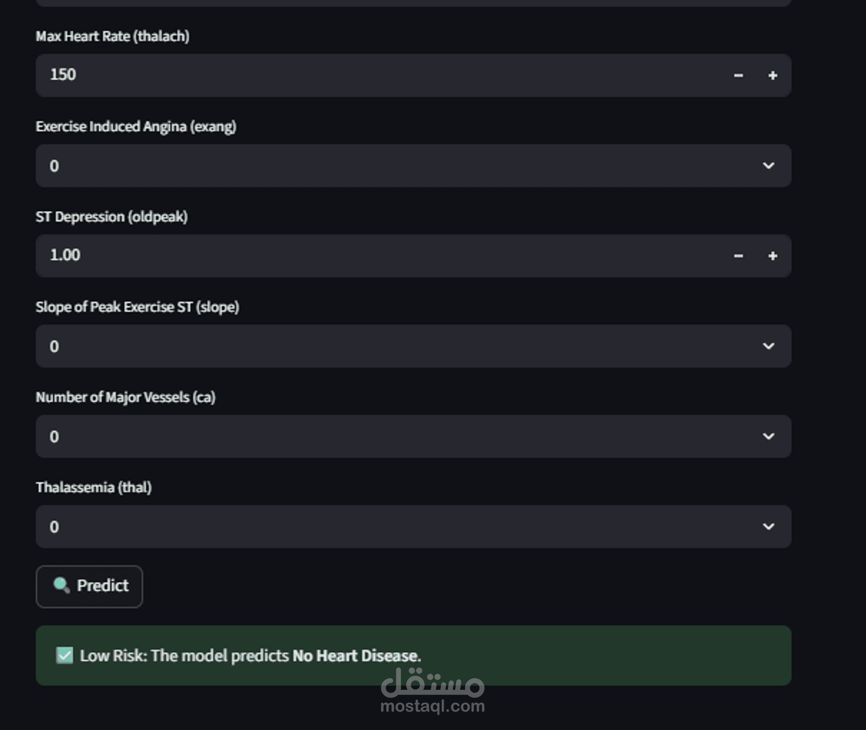Select the Exercise Induced Angina value box

(372, 165)
